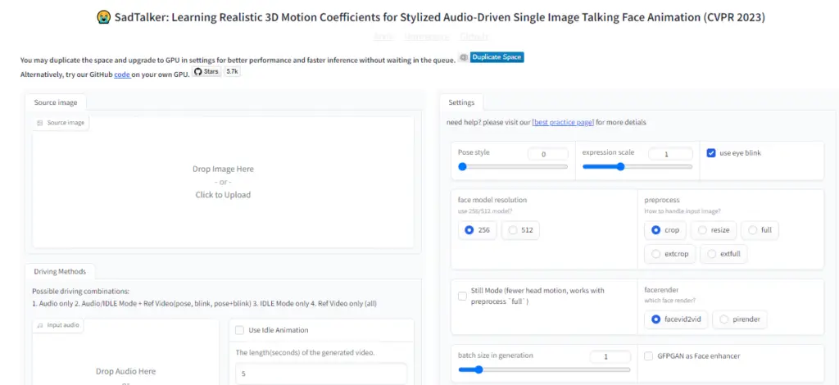Adjust the expression scale slider
The height and width of the screenshot is (385, 839).
click(637, 166)
